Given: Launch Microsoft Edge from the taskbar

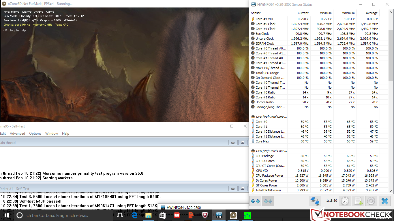Looking at the screenshot, I should 134,215.
